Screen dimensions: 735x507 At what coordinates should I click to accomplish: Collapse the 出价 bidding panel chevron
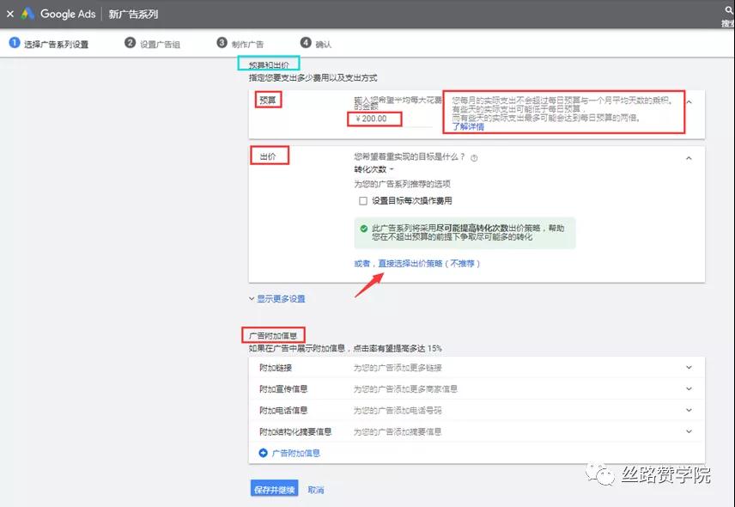tap(689, 158)
